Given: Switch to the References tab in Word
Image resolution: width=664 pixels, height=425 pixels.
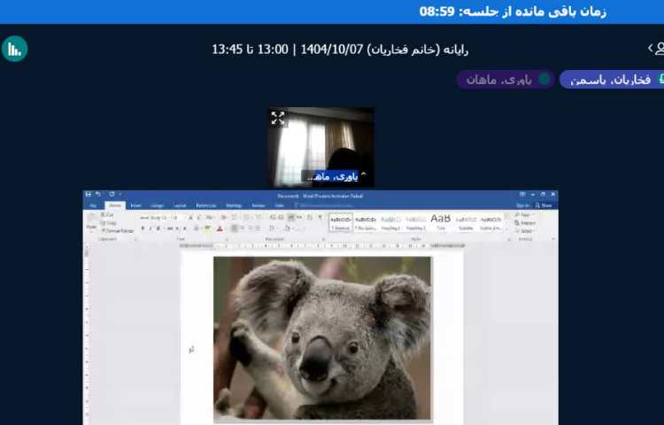Looking at the screenshot, I should (x=206, y=205).
